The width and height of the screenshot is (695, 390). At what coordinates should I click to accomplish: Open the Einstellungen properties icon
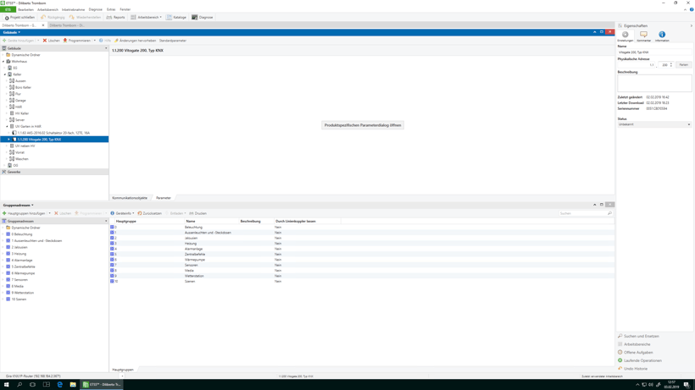(x=625, y=36)
